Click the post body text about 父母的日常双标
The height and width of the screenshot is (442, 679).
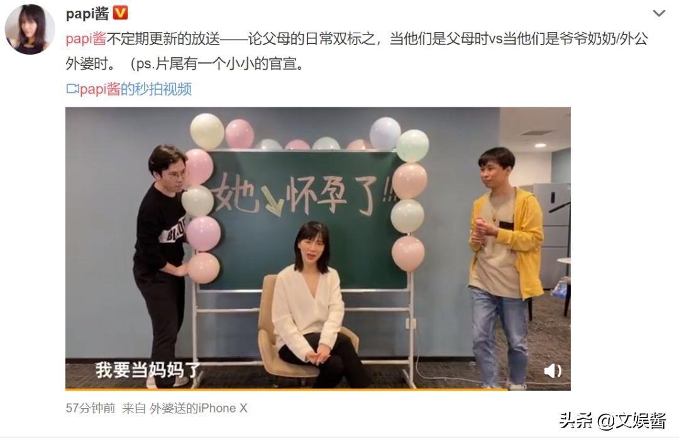(x=356, y=51)
